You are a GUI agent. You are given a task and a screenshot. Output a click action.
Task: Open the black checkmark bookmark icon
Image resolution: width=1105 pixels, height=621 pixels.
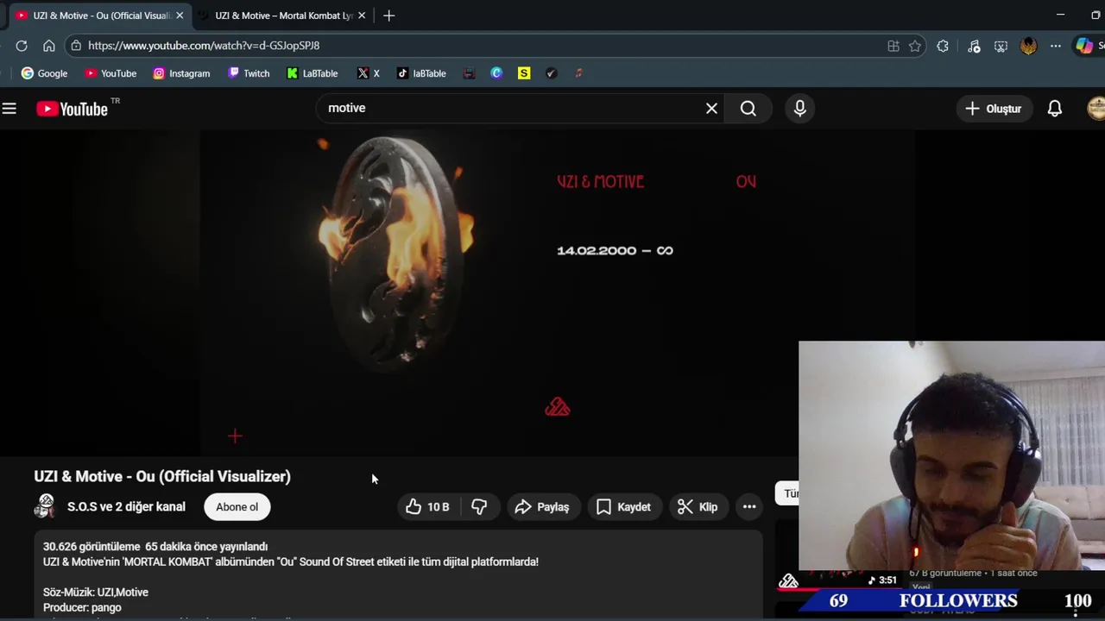(551, 73)
